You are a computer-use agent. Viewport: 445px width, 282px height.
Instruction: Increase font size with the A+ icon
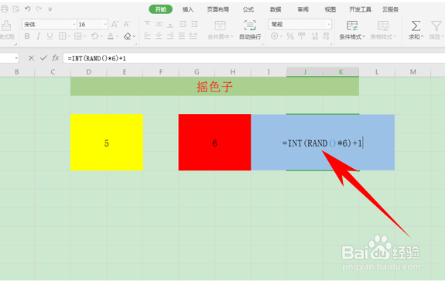115,25
